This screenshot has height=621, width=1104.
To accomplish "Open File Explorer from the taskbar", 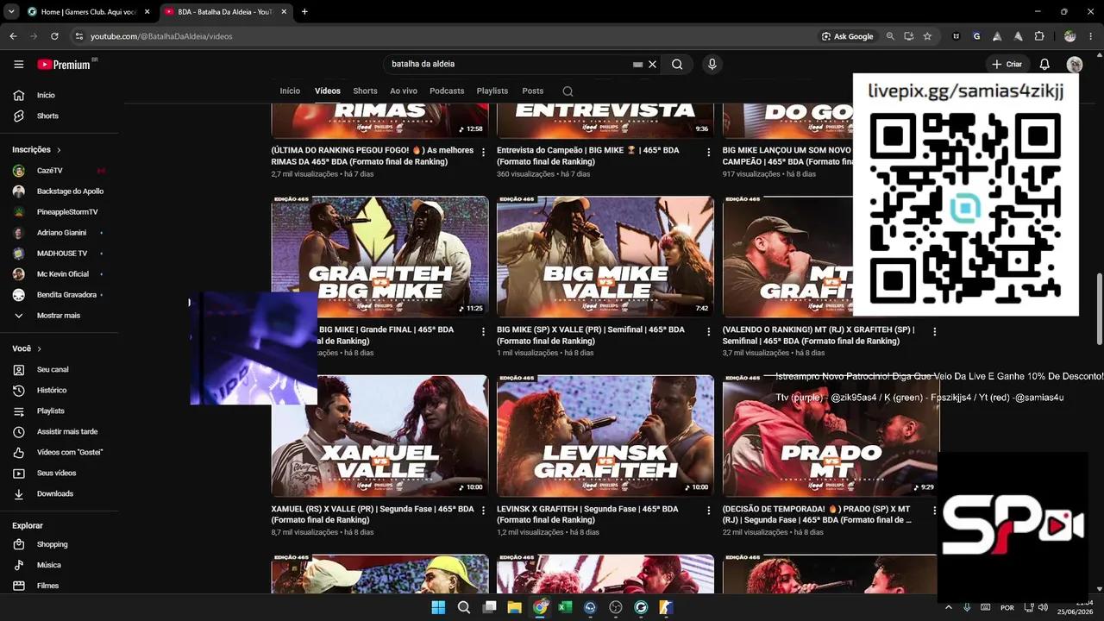I will click(x=514, y=607).
